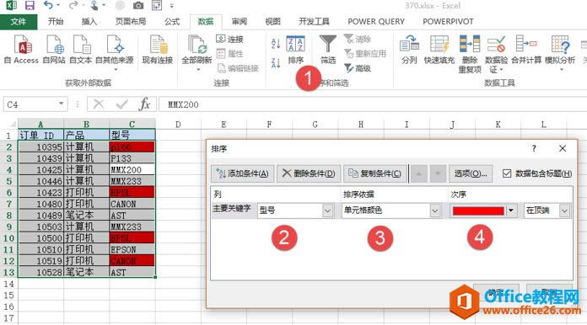
Task: Click move down arrow in Sort dialog
Action: [438, 173]
